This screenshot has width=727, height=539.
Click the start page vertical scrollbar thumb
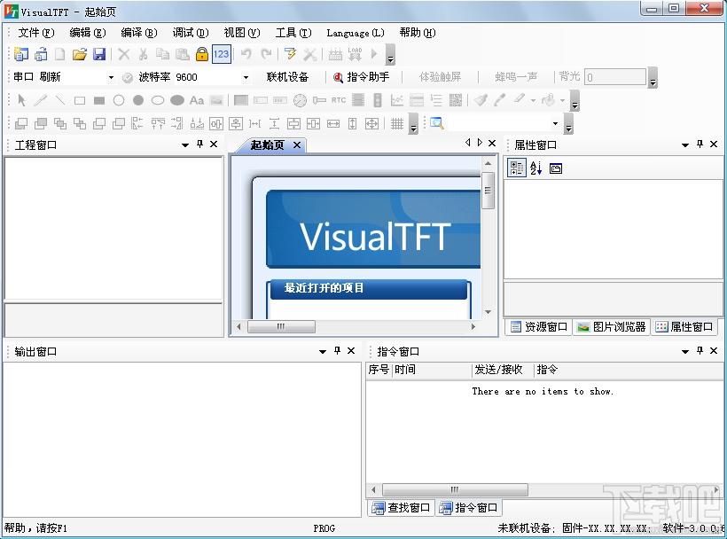pos(488,190)
